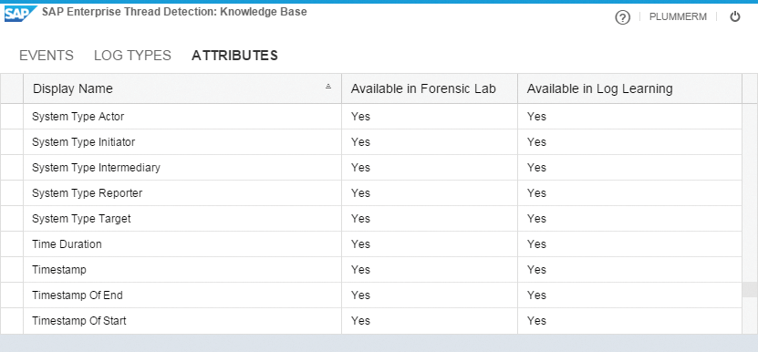Select row selector for System Type Actor
The image size is (758, 352).
click(12, 117)
